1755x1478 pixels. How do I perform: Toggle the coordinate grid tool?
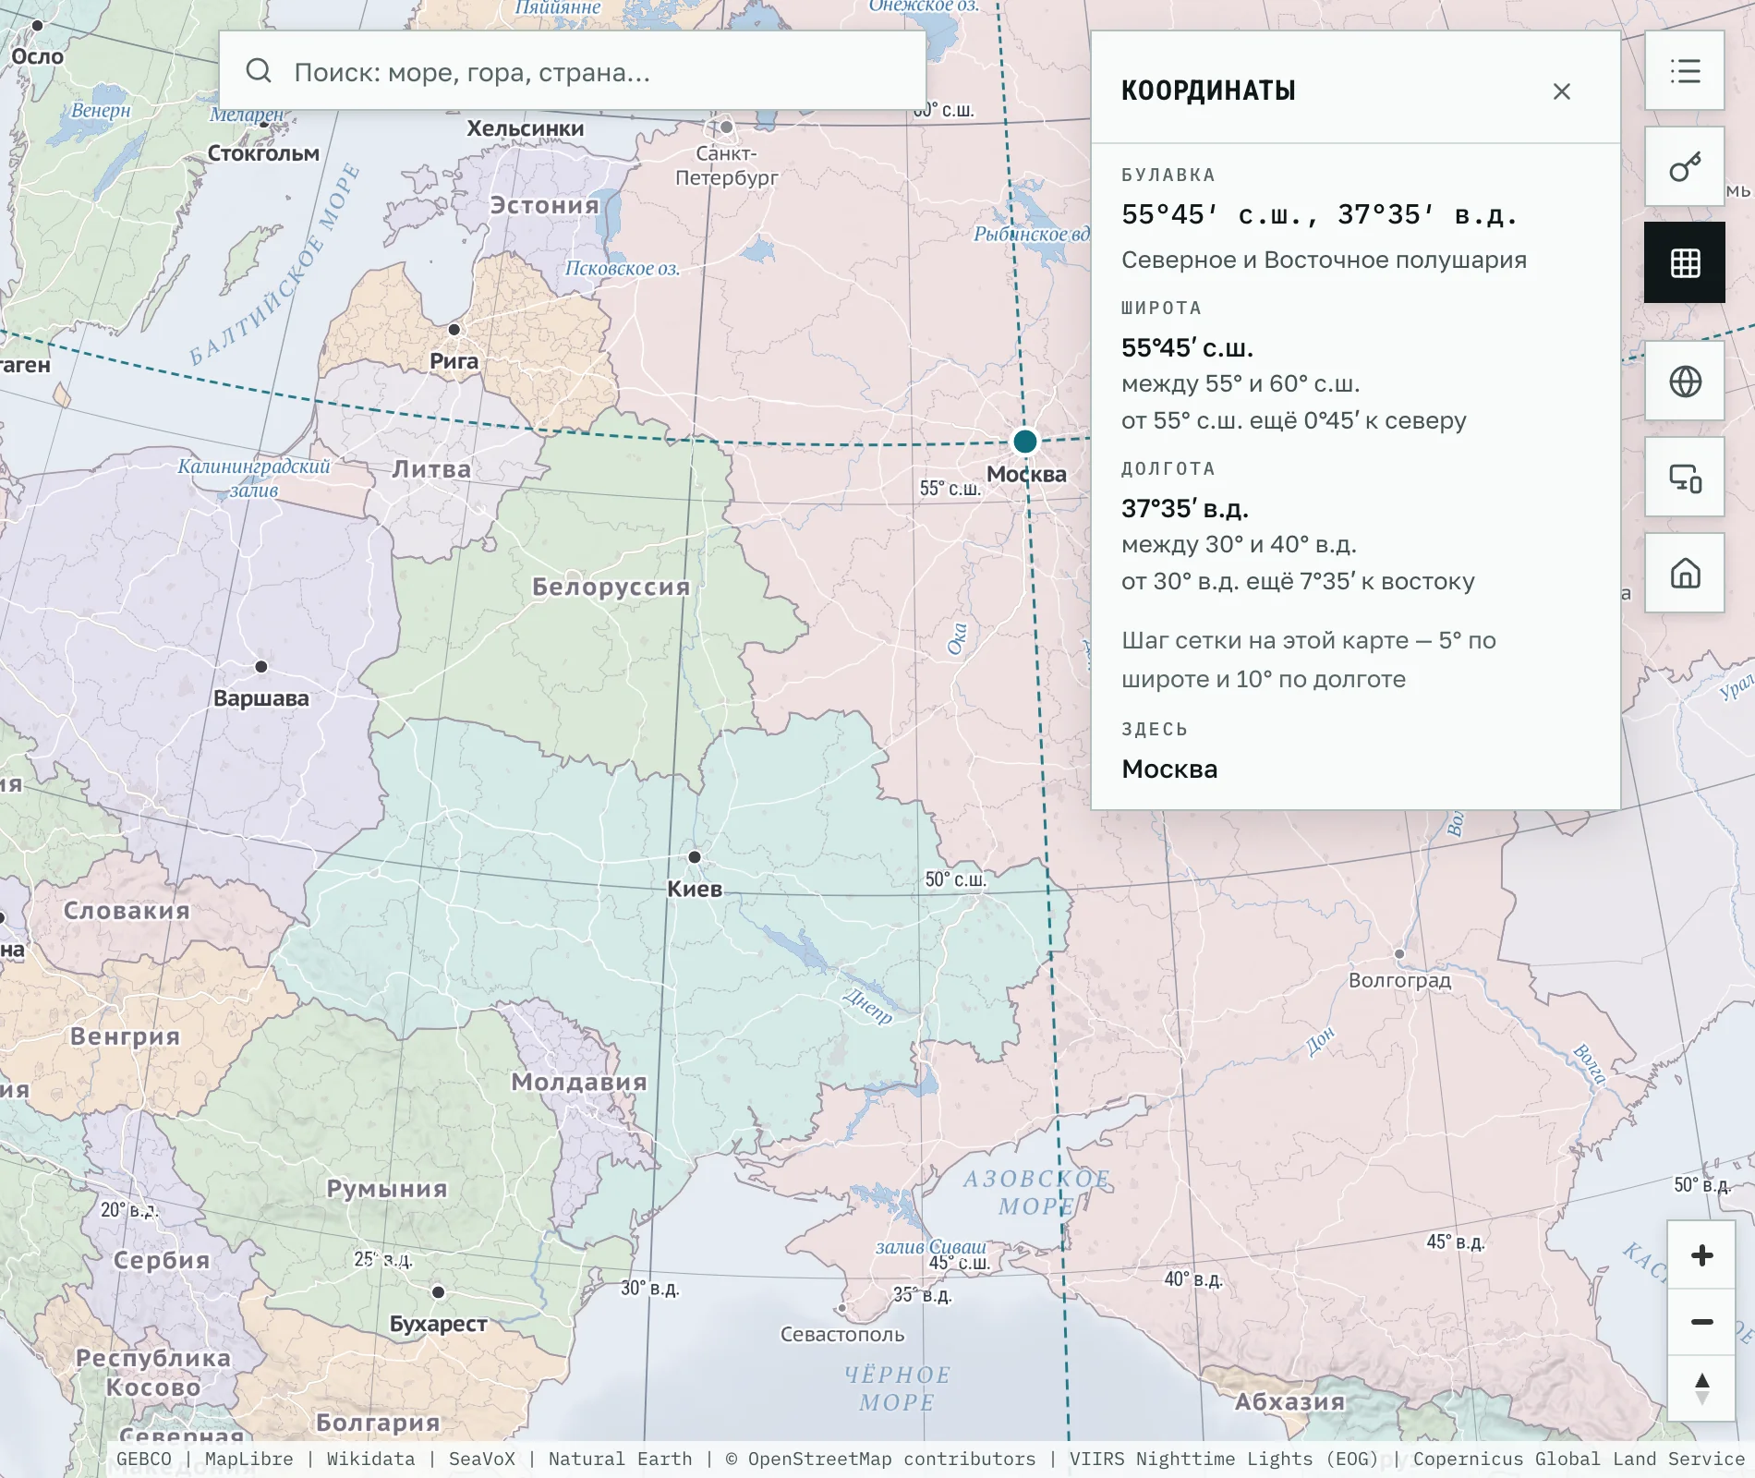(1685, 263)
